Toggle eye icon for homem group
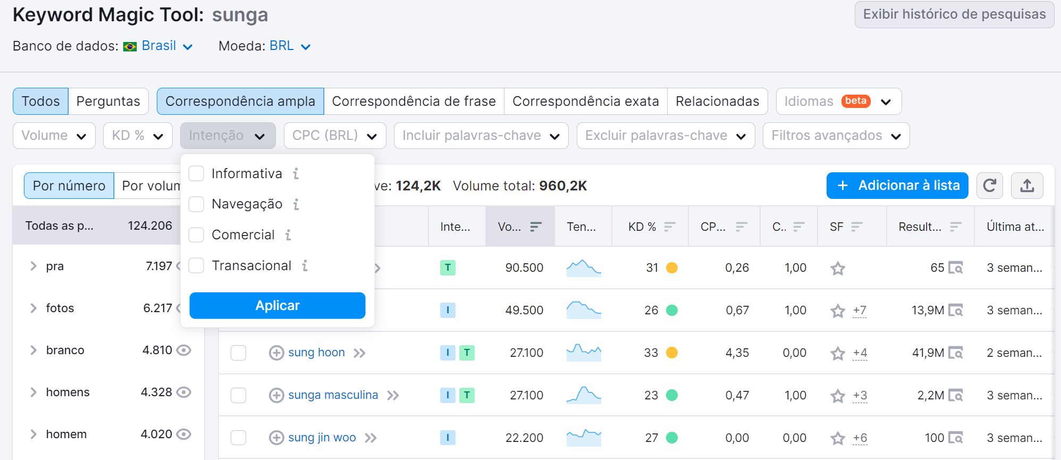The height and width of the screenshot is (460, 1061). coord(184,434)
